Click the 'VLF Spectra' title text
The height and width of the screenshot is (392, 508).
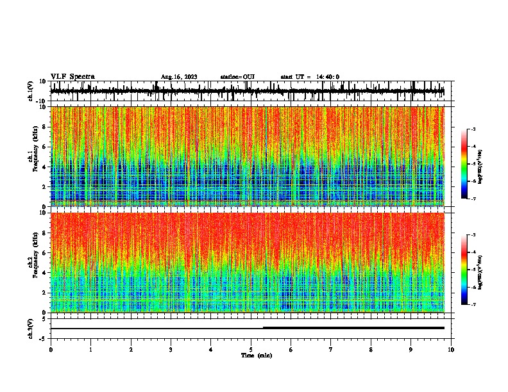click(x=72, y=77)
